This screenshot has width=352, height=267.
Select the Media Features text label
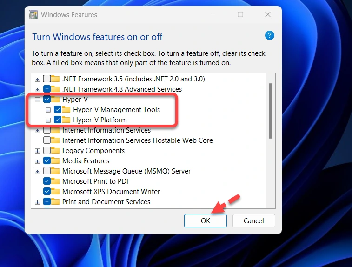[x=86, y=161]
